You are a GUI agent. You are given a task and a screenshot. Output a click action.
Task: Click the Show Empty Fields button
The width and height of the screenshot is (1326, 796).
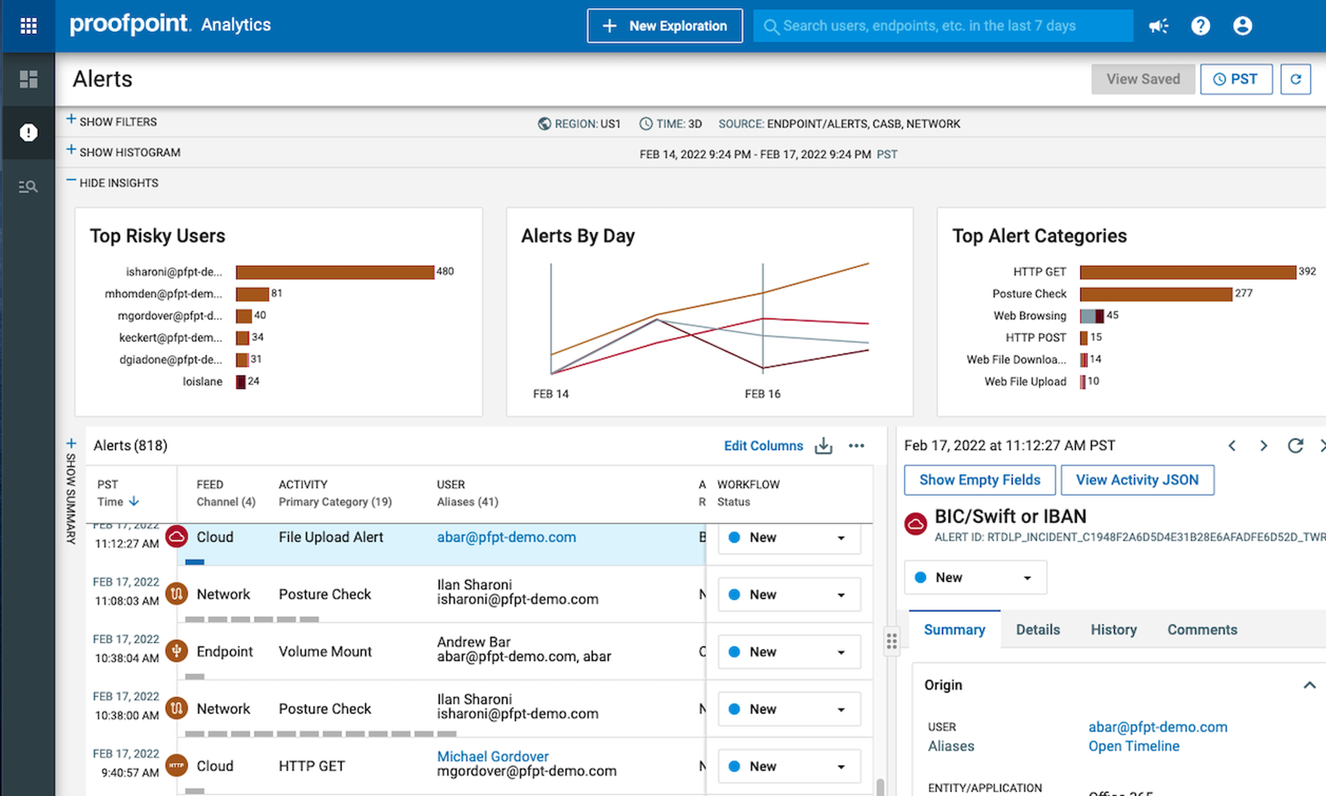979,480
